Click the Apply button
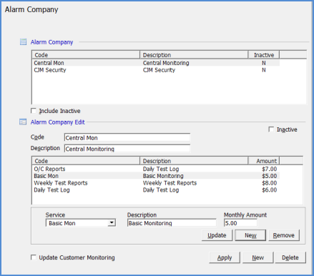The width and height of the screenshot is (314, 276). click(225, 257)
